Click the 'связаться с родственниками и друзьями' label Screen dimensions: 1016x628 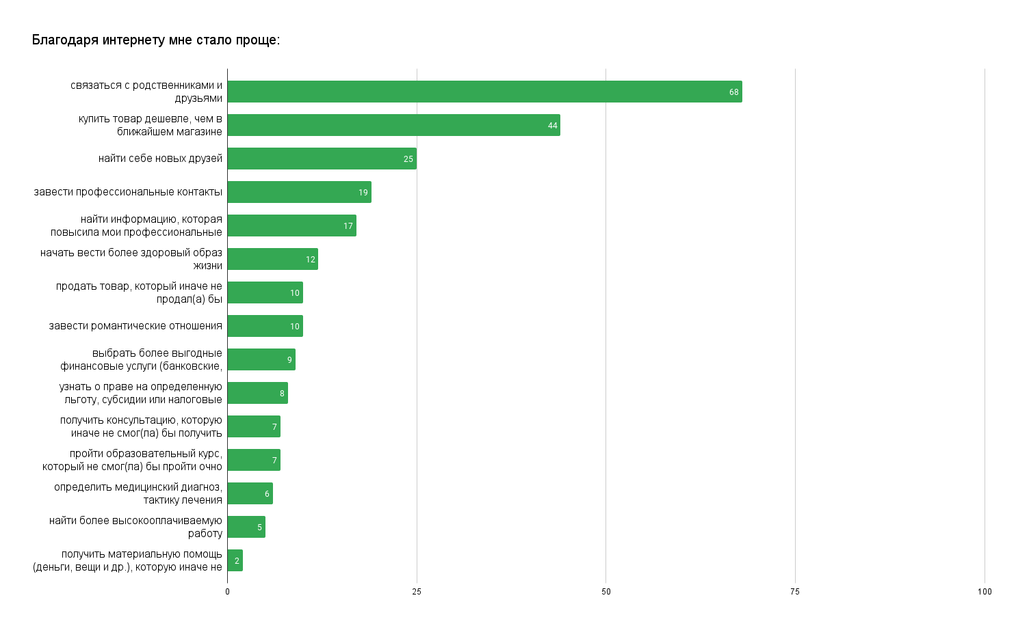click(x=146, y=92)
